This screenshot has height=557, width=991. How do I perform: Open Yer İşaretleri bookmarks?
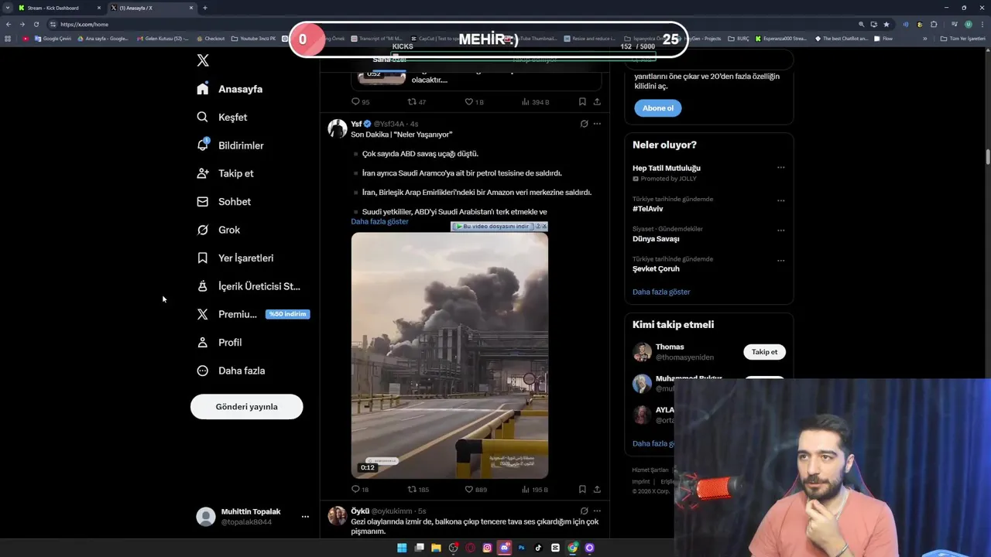[235, 258]
